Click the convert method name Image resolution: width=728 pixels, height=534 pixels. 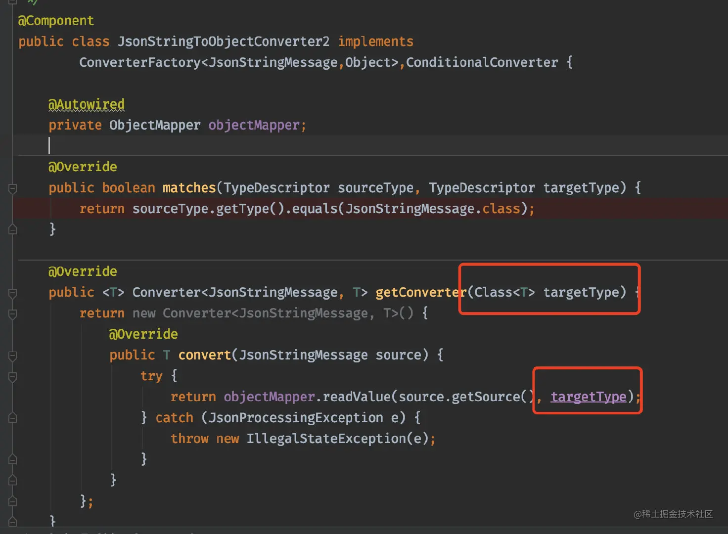tap(205, 355)
